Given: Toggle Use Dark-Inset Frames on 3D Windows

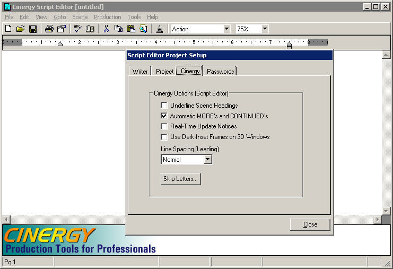Looking at the screenshot, I should (x=164, y=137).
